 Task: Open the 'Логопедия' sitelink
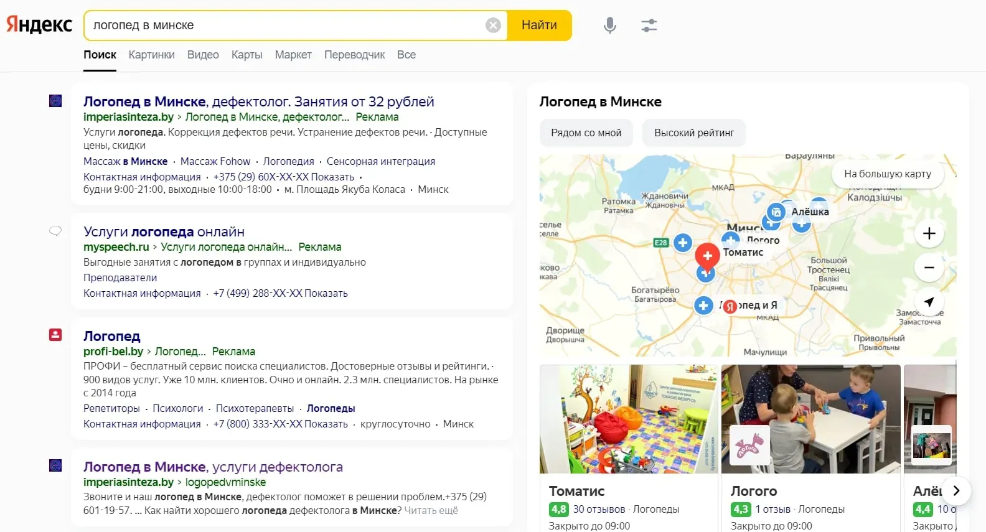coord(288,161)
